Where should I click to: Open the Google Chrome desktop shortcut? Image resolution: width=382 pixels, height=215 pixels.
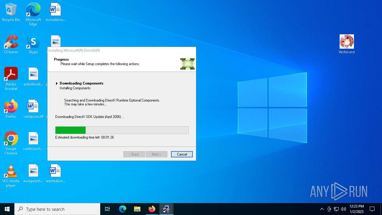pyautogui.click(x=11, y=143)
